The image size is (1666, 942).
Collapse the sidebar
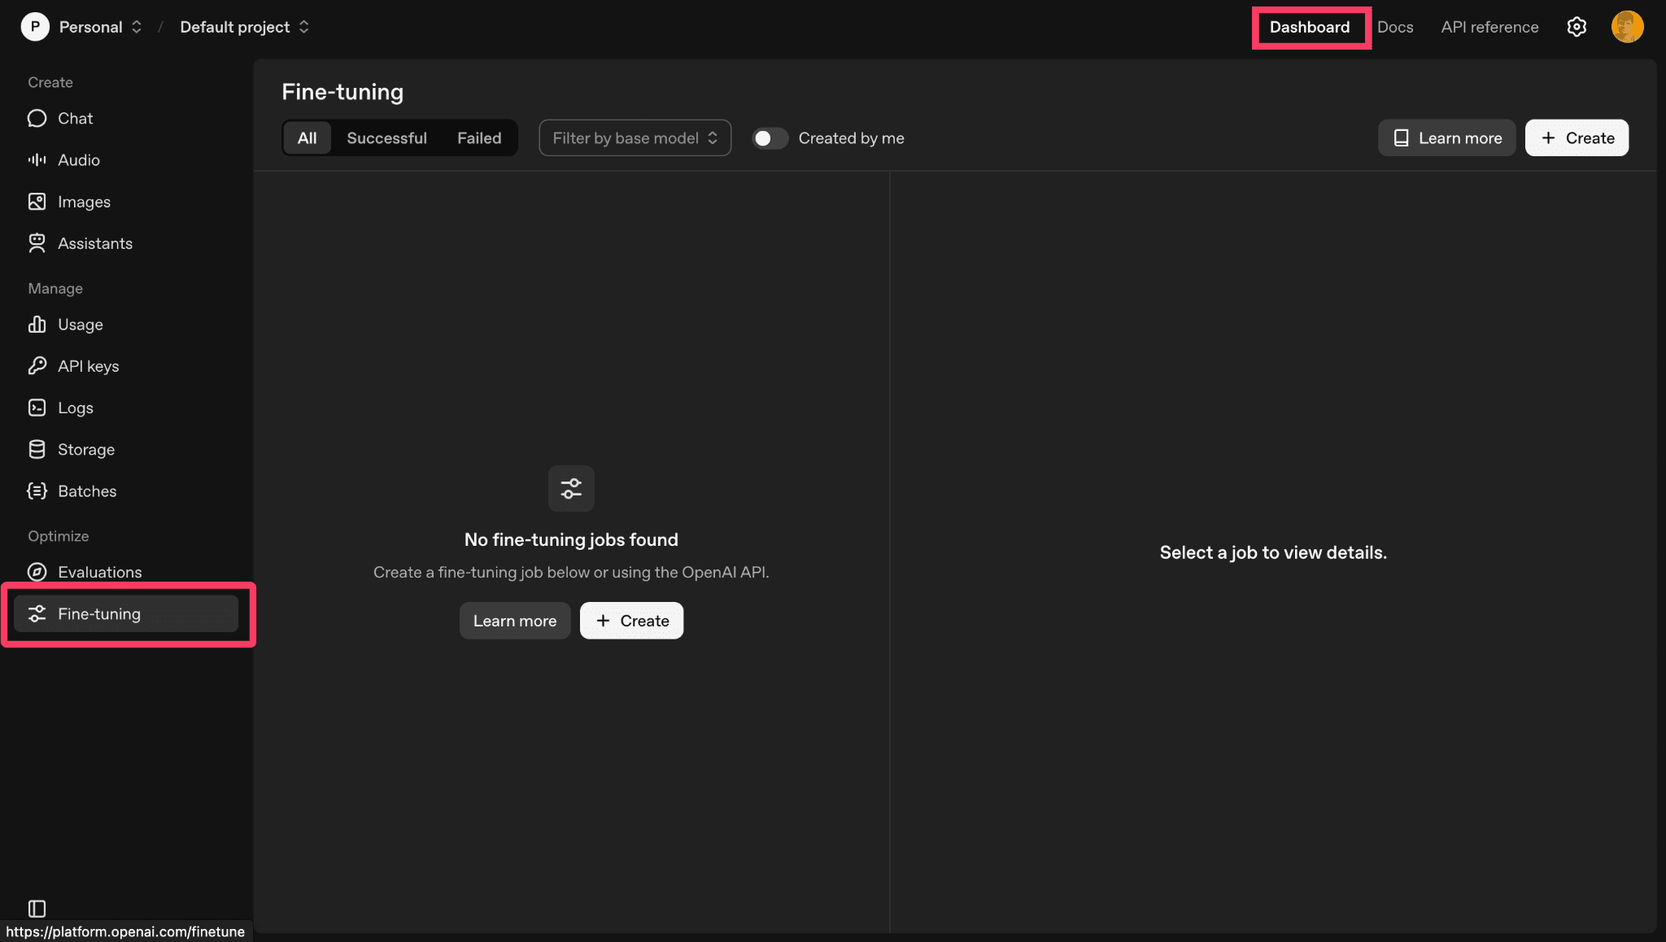[36, 909]
